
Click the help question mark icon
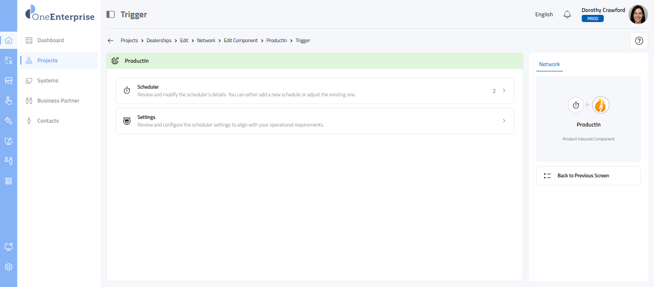[x=639, y=41]
